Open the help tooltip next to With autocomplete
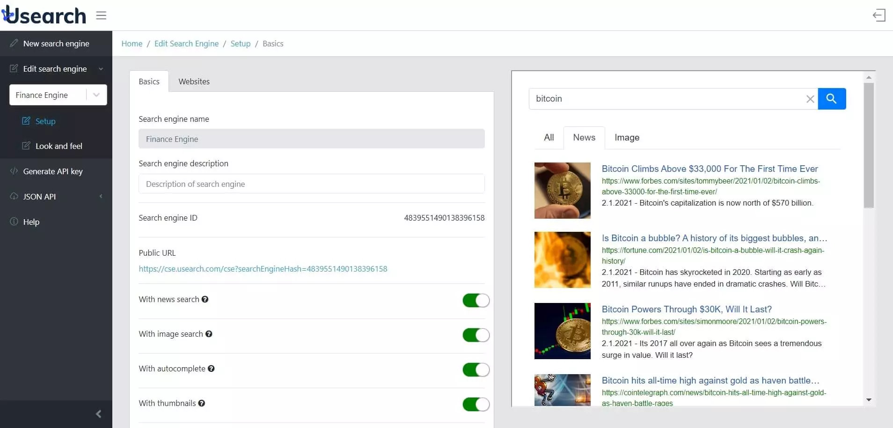 click(212, 369)
